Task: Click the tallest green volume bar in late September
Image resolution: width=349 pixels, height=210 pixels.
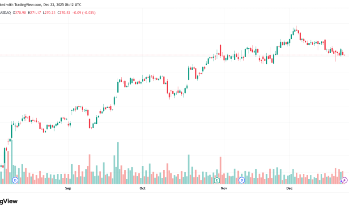Action: 118,163
